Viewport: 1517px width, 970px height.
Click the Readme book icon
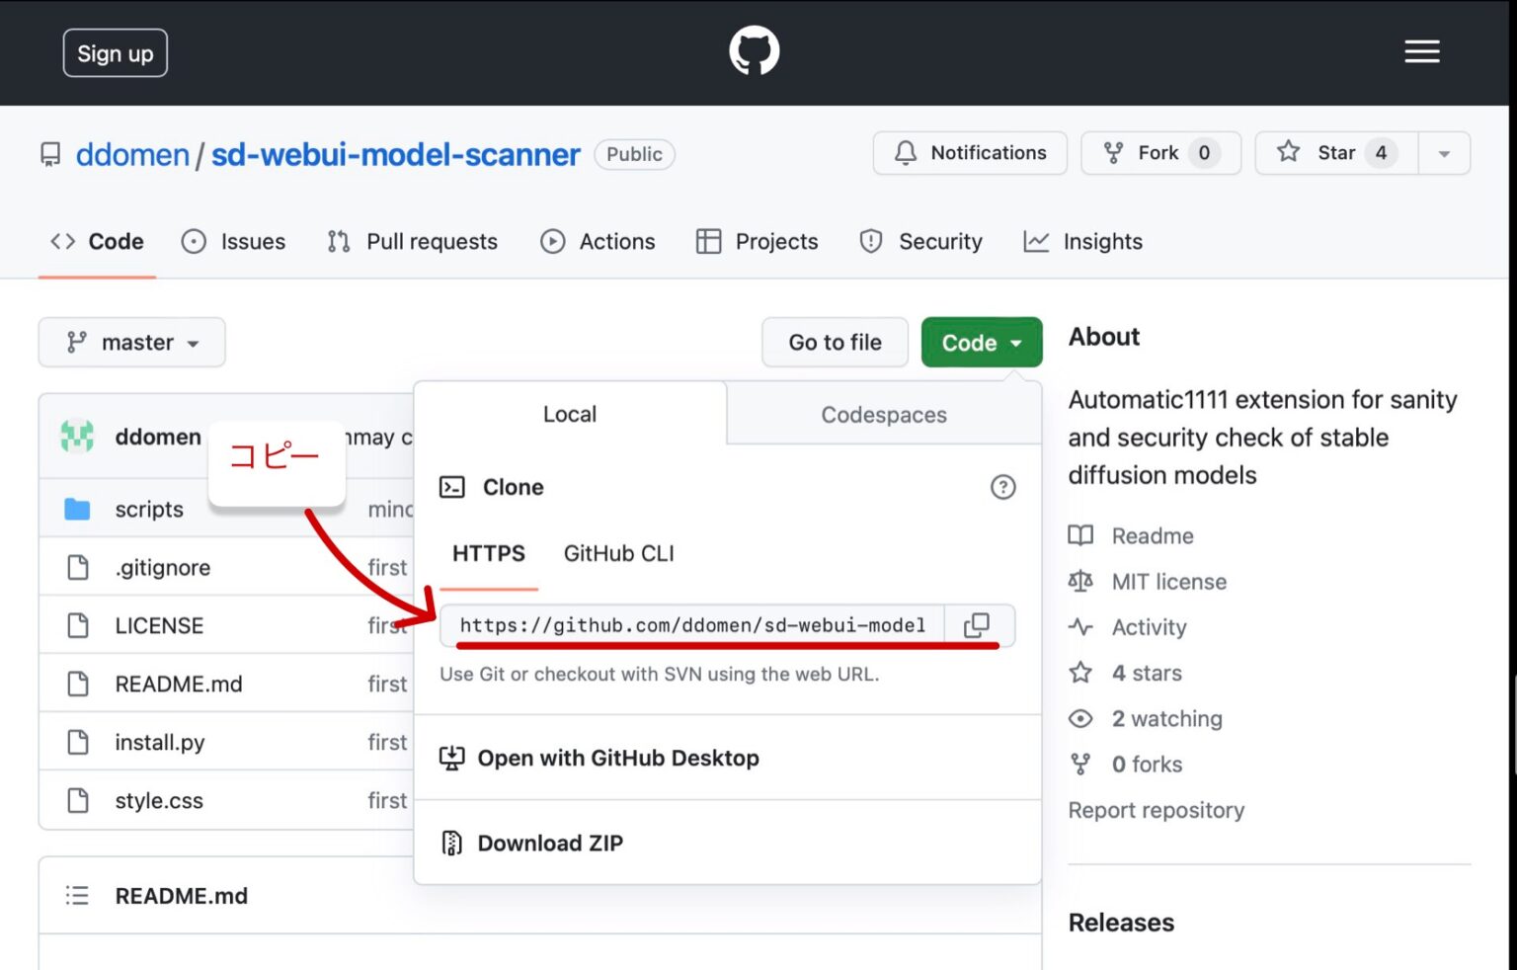(x=1080, y=535)
